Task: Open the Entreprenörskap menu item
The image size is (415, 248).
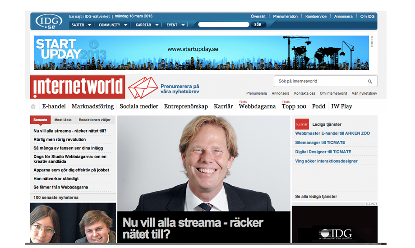Action: point(186,106)
